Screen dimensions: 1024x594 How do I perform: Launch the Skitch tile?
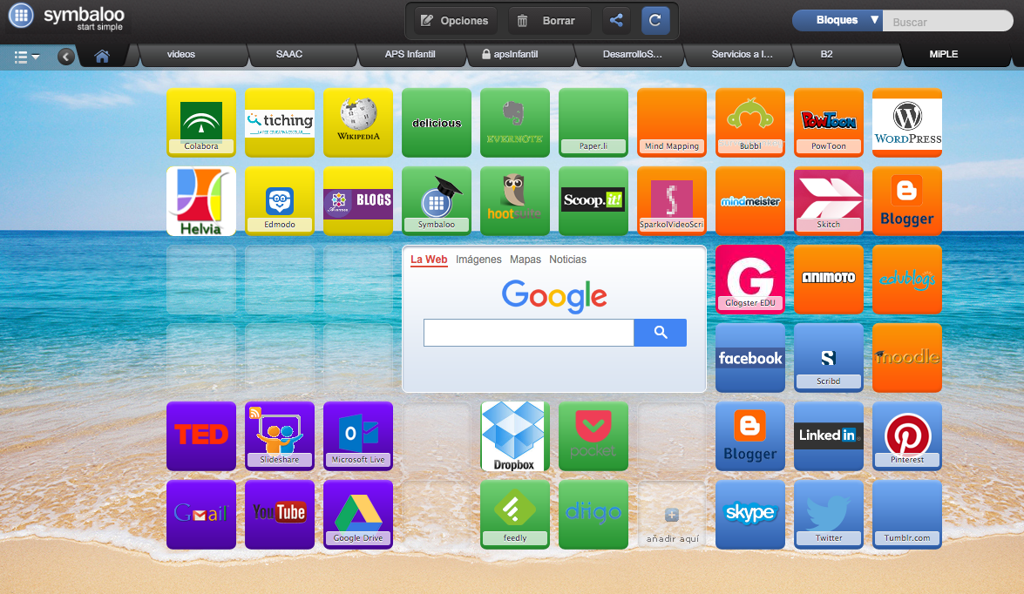(828, 201)
